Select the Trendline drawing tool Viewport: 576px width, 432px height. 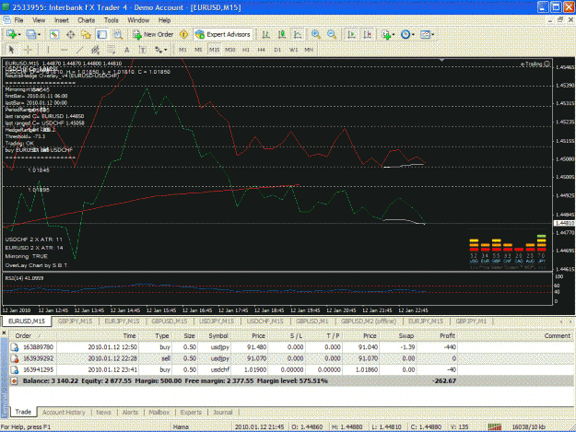pyautogui.click(x=79, y=50)
